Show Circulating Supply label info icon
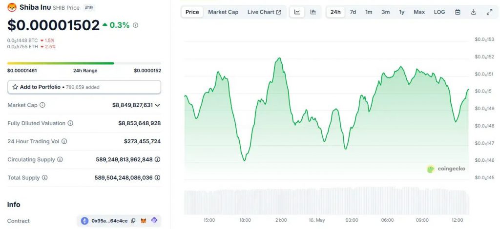This screenshot has height=229, width=500. (60, 159)
